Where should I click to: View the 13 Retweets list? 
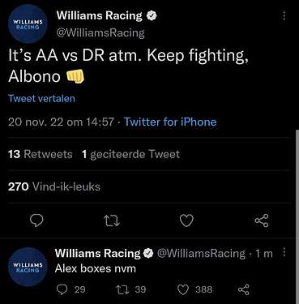41,154
